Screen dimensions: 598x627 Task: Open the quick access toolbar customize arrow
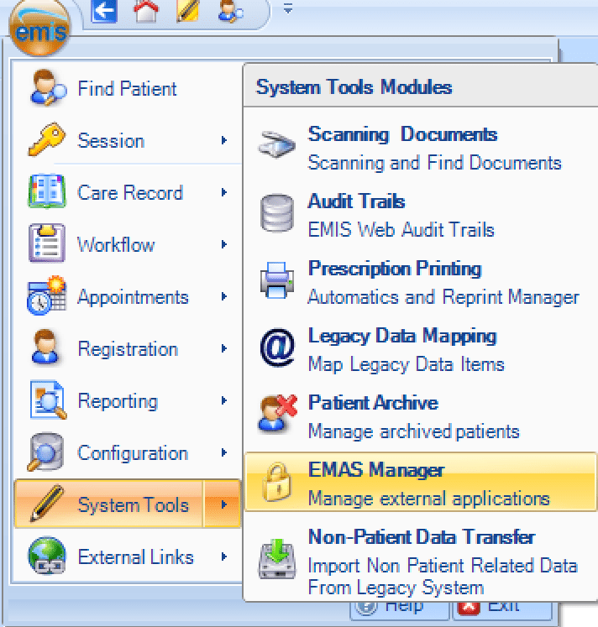click(x=288, y=8)
